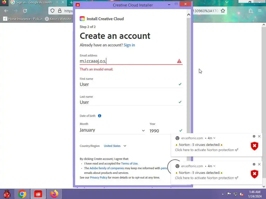Click the muted volume tray icon
Viewport: 266px width, 199px height.
click(x=242, y=194)
